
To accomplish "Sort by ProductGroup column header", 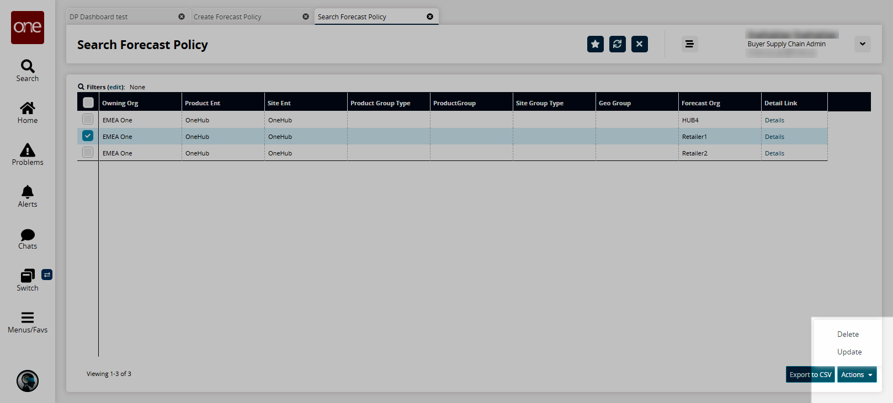I will tap(472, 103).
